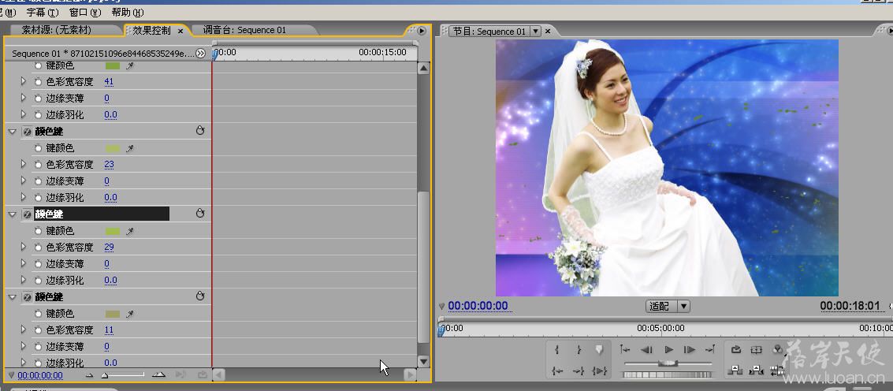Play from In to Out
The height and width of the screenshot is (391, 893).
pos(600,371)
